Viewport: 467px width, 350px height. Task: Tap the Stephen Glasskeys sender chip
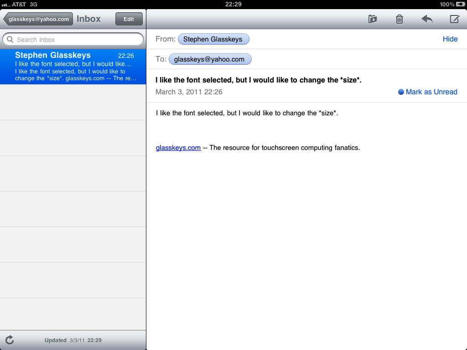point(213,39)
